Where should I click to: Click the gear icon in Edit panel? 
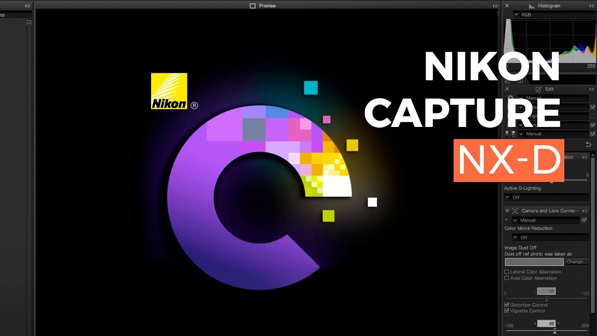point(510,98)
